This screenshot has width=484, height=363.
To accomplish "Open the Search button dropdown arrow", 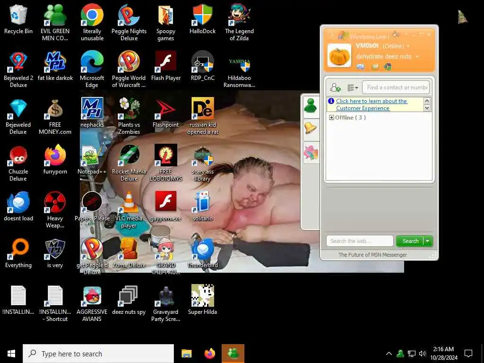I will tap(428, 241).
